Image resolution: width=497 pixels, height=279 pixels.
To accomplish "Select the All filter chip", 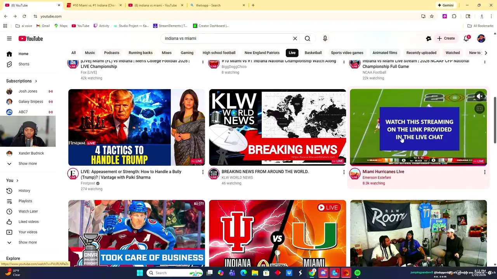I will (73, 53).
